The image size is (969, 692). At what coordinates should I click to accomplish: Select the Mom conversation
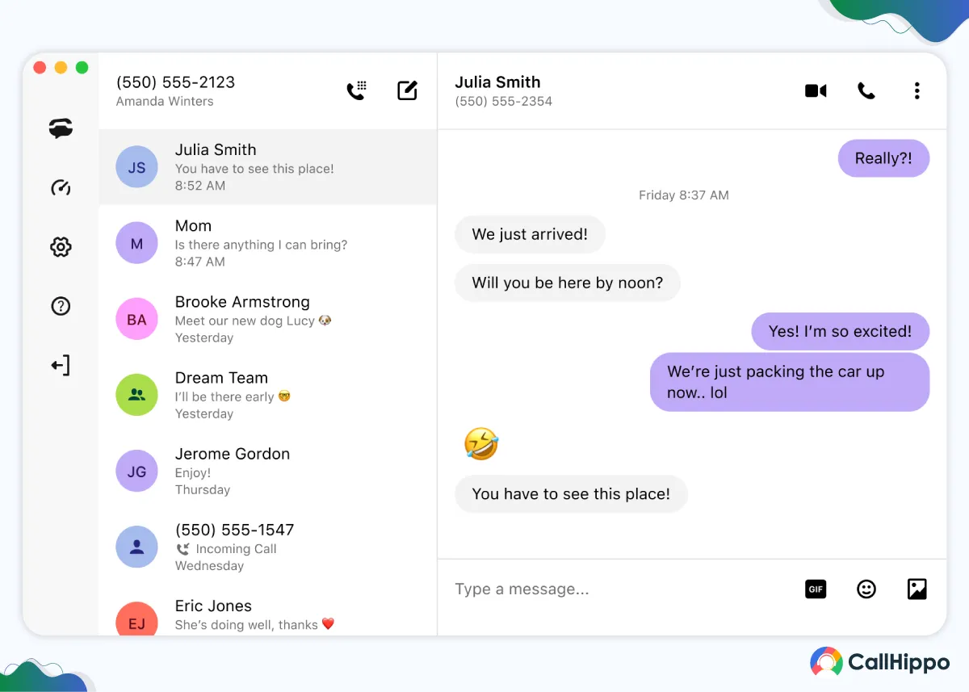268,243
